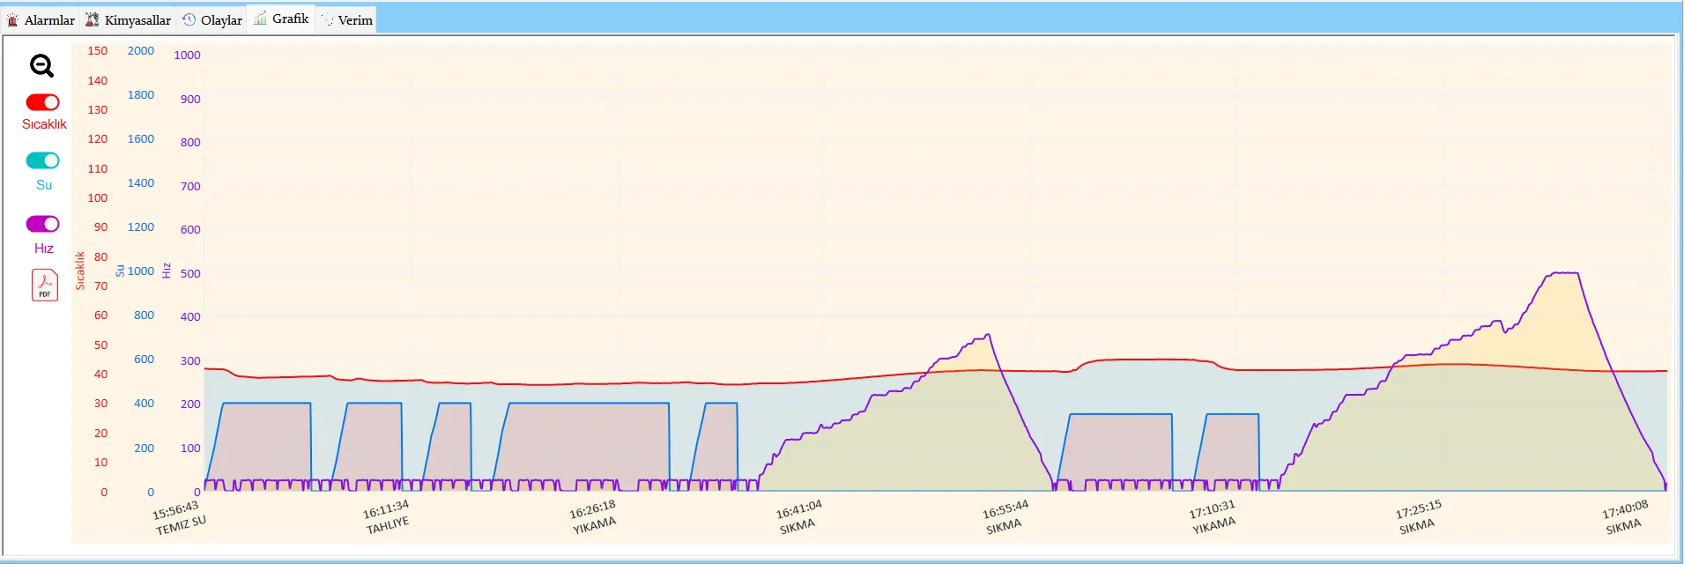The height and width of the screenshot is (564, 1684).
Task: Click the zoom out magnifier icon
Action: coord(41,66)
